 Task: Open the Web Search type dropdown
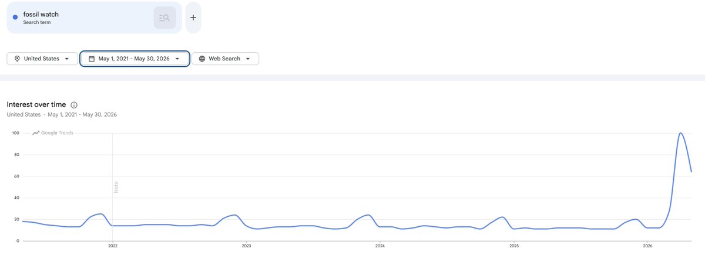click(x=225, y=59)
